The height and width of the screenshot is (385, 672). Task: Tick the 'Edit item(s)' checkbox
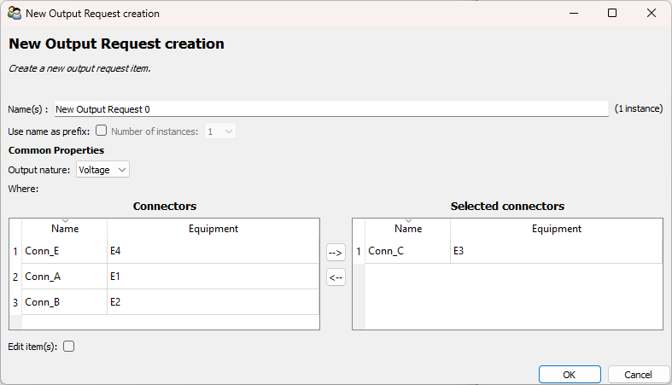pyautogui.click(x=69, y=347)
